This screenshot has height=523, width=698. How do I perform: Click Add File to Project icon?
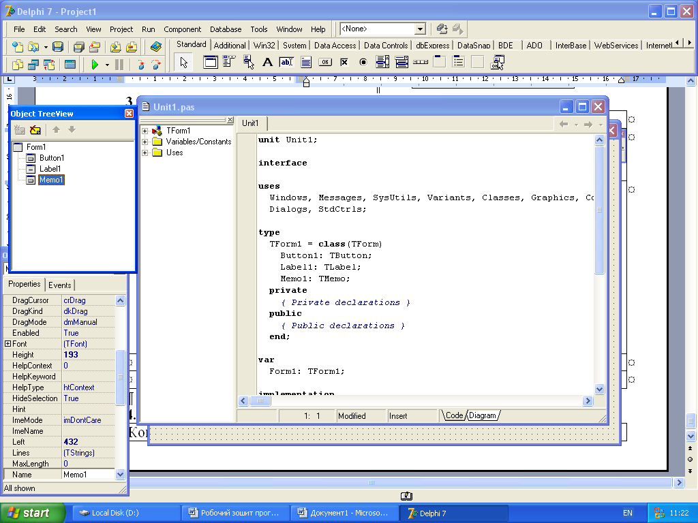coord(116,47)
